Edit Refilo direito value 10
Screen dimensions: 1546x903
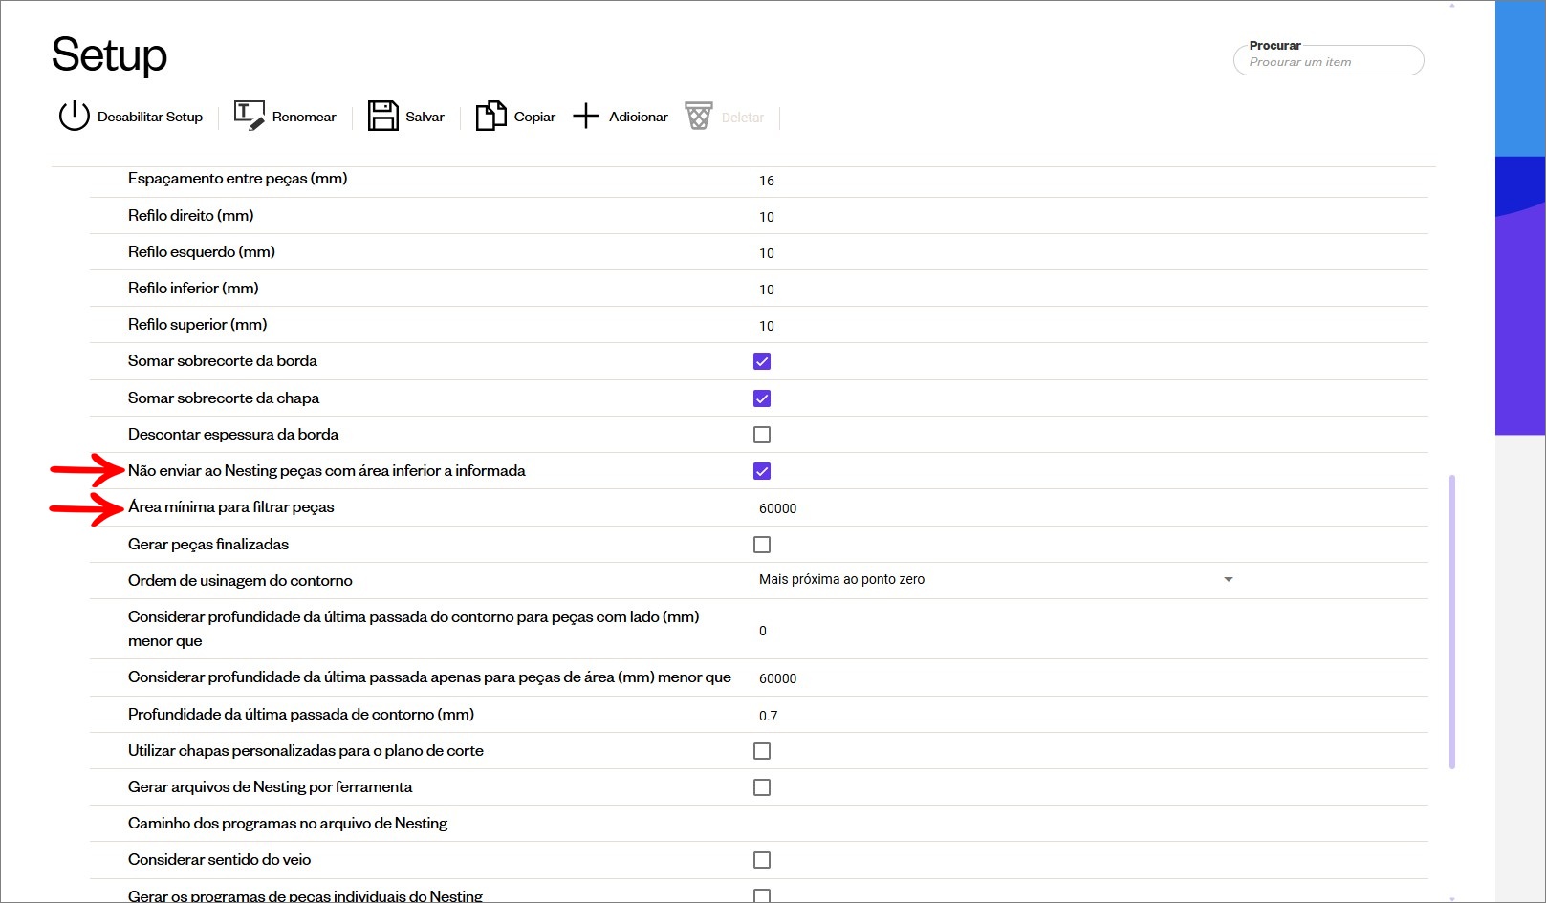767,217
